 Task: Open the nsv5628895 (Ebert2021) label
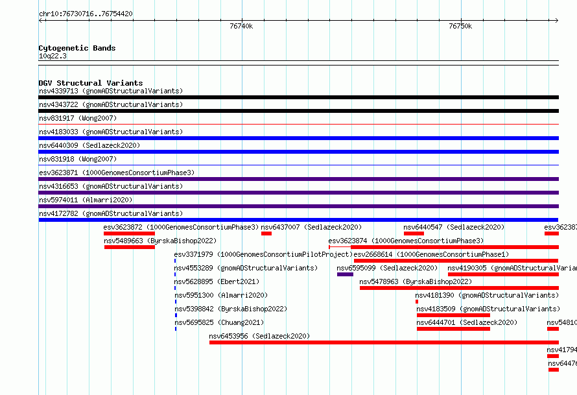(217, 281)
